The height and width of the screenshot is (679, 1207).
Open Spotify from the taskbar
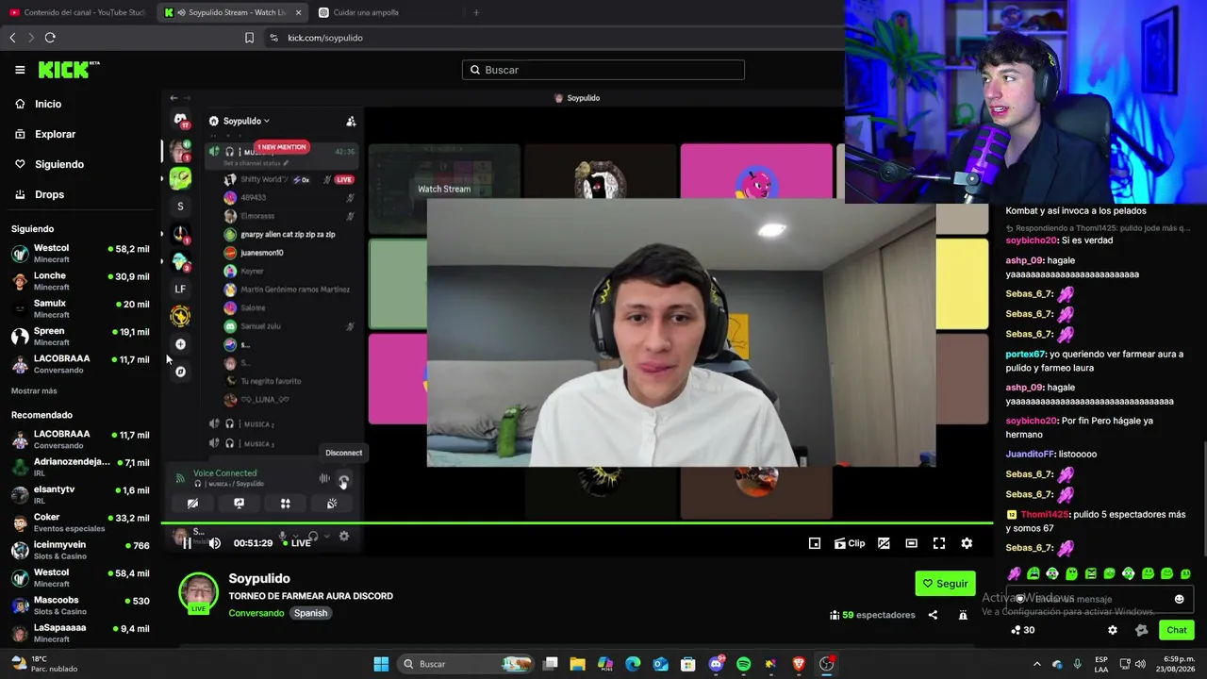743,664
